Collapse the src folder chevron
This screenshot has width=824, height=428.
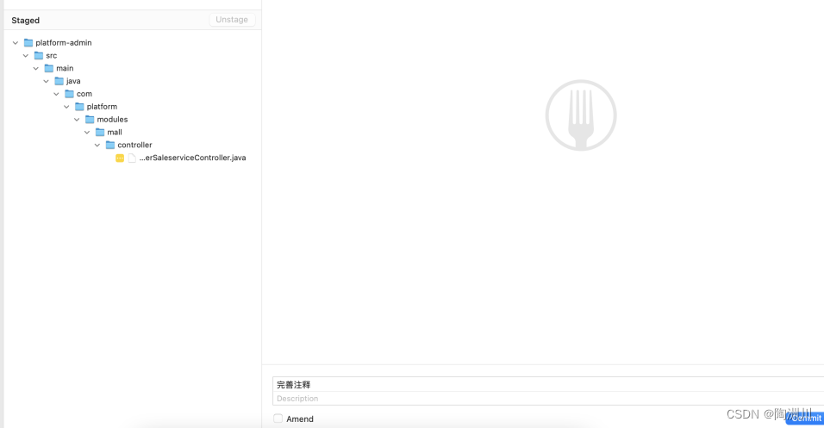(x=25, y=56)
